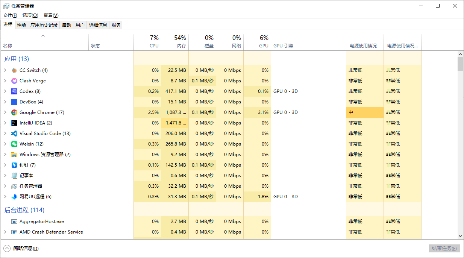Click the Codex application icon

[x=14, y=91]
